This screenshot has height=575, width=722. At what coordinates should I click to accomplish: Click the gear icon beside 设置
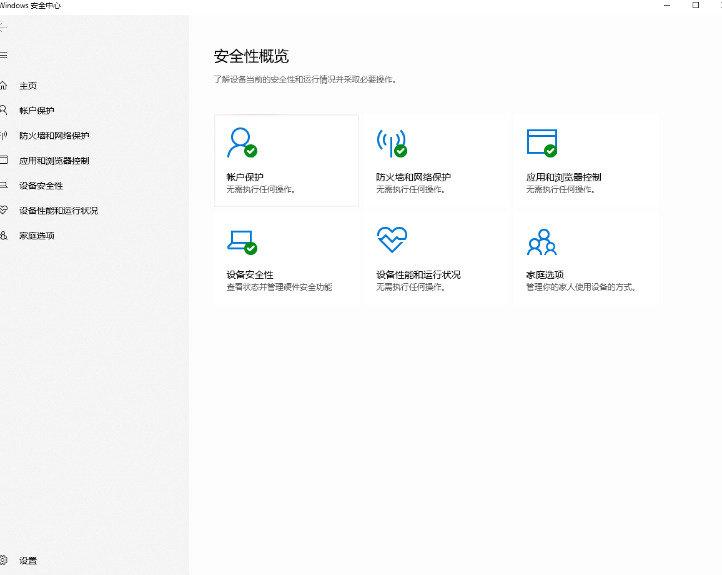[3, 560]
